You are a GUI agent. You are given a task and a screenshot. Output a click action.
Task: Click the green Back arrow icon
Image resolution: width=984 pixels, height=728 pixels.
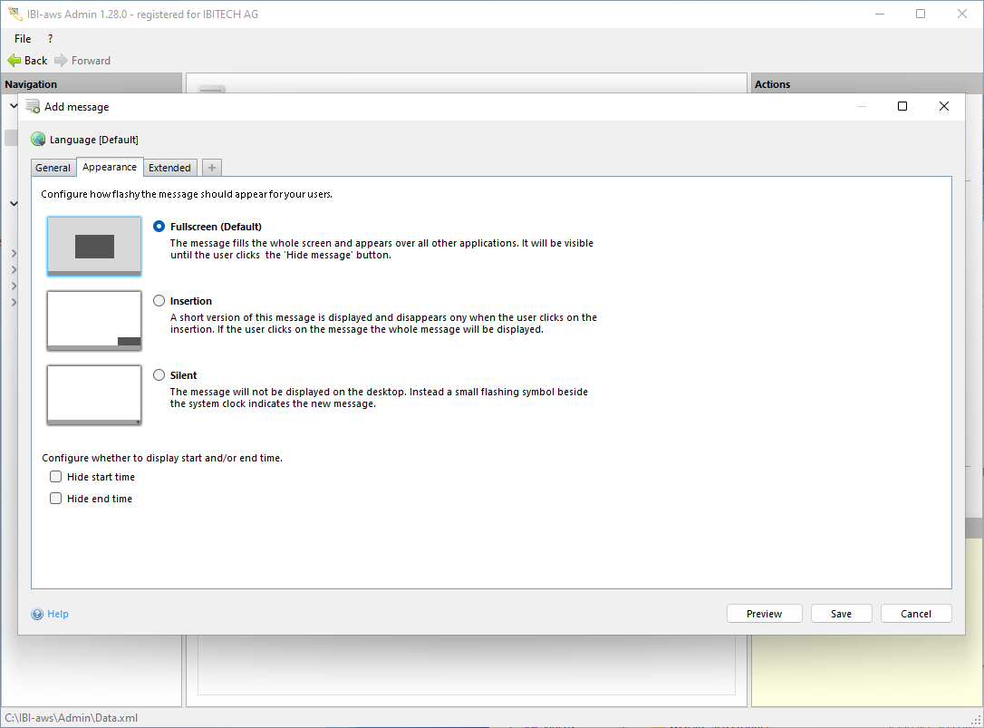point(14,61)
